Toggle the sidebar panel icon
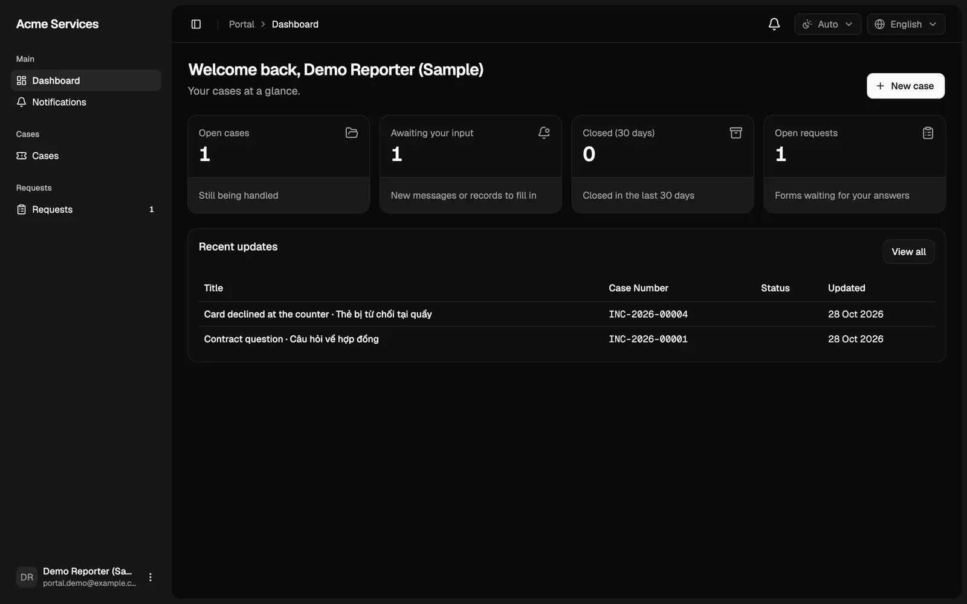 (196, 24)
